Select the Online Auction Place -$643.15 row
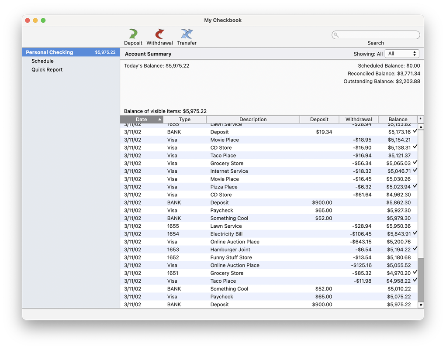This screenshot has width=446, height=349. pyautogui.click(x=269, y=242)
